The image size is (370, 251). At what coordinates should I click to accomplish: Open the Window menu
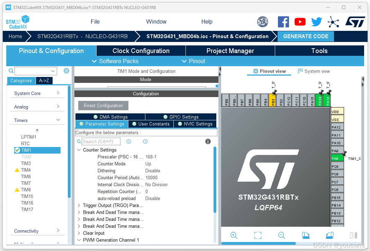click(x=156, y=21)
